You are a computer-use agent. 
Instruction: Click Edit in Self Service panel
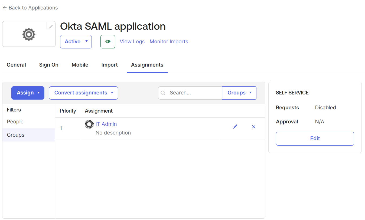[x=315, y=139]
